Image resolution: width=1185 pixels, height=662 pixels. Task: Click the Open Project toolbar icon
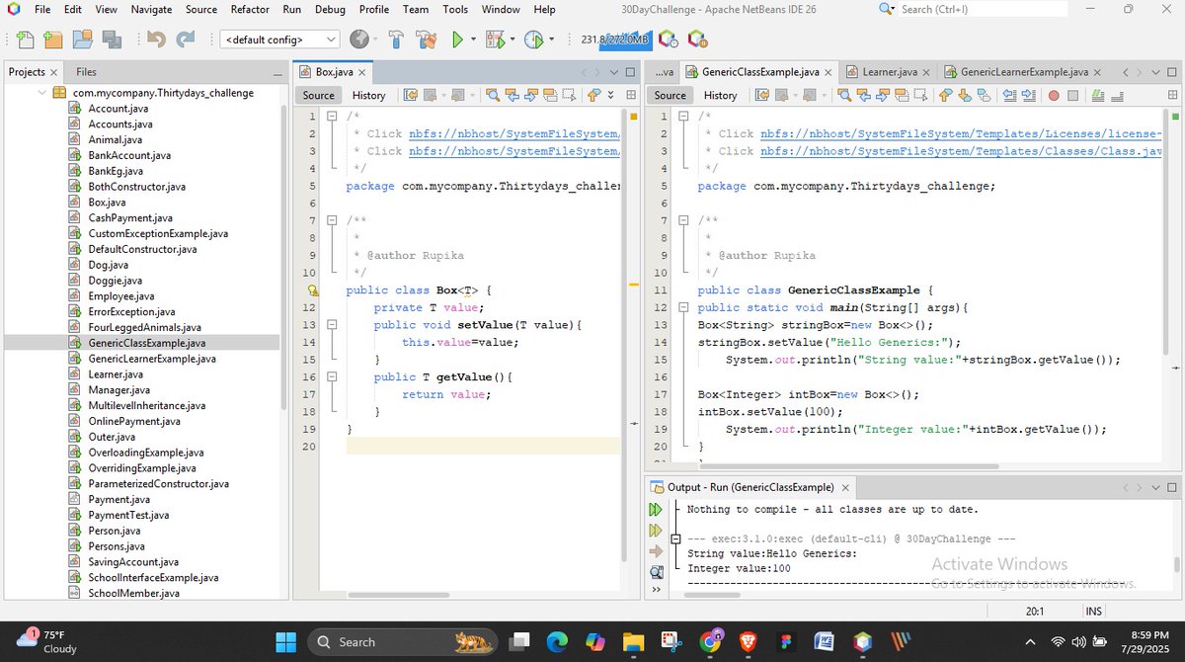click(83, 40)
